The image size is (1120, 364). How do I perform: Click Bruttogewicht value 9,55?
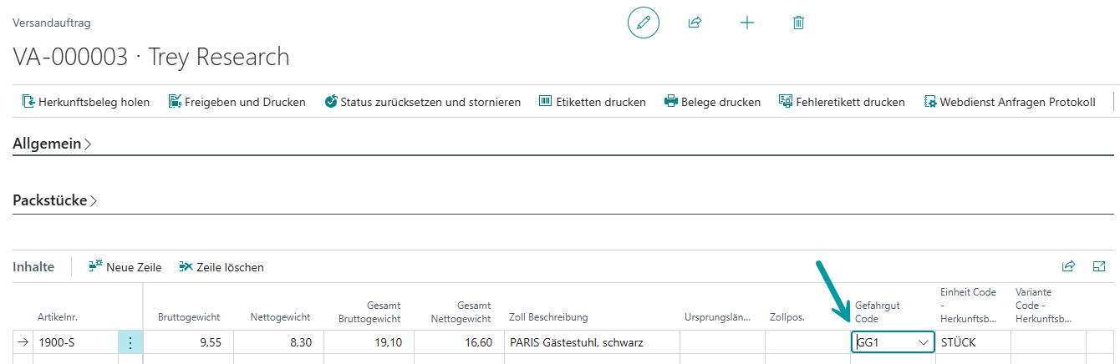click(x=188, y=342)
